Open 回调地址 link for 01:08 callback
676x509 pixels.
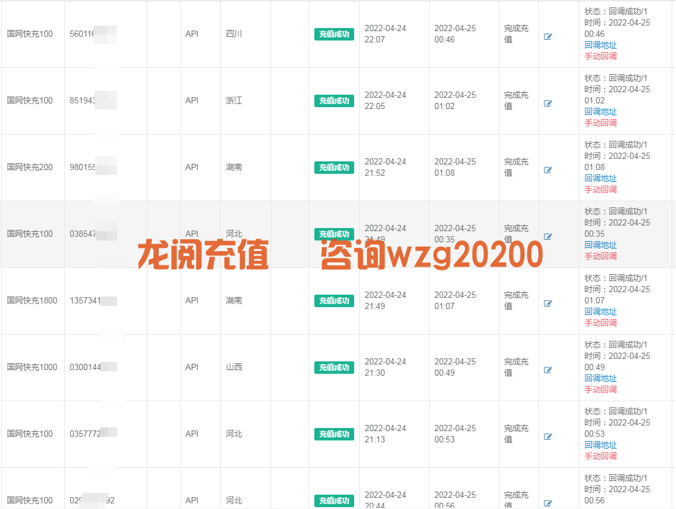click(601, 178)
